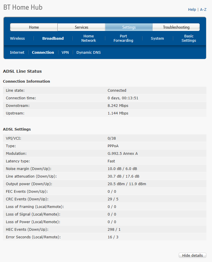212x262 pixels.
Task: Open the Dynamic DNS page
Action: click(88, 53)
